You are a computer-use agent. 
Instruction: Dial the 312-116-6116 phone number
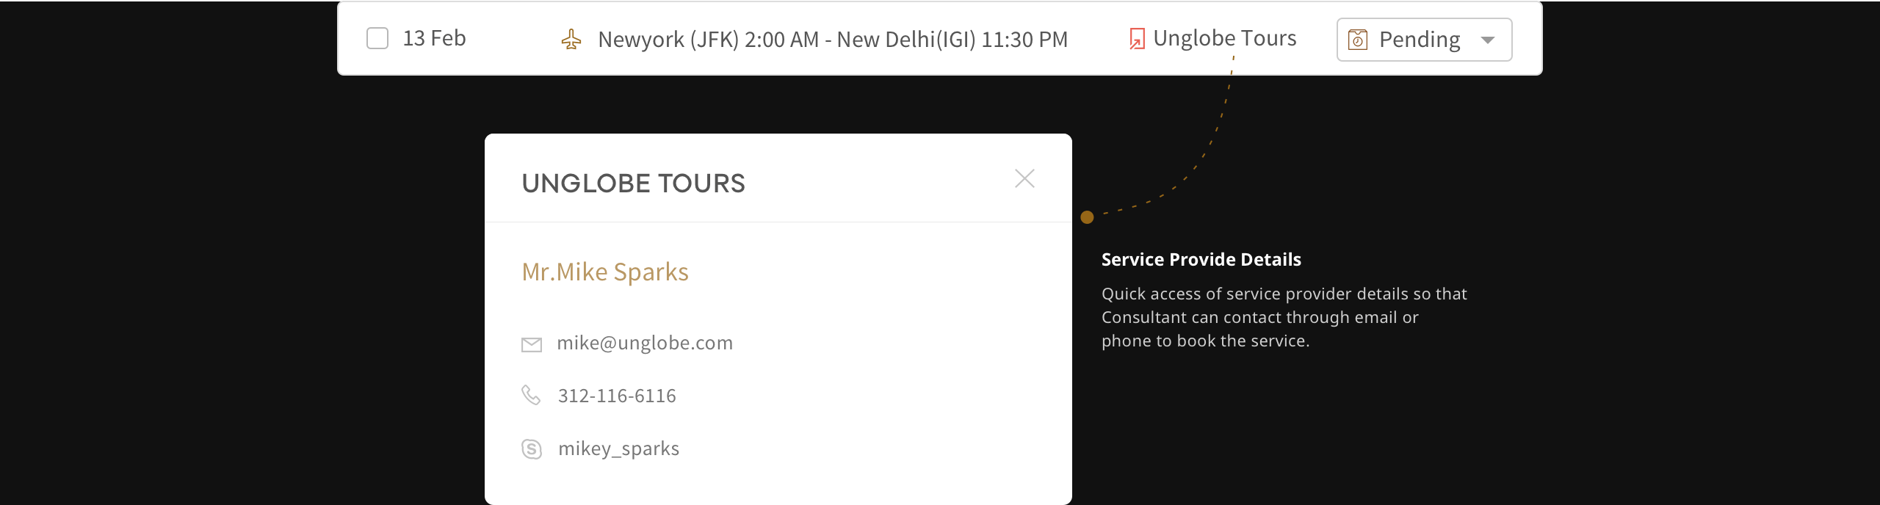[x=617, y=396]
